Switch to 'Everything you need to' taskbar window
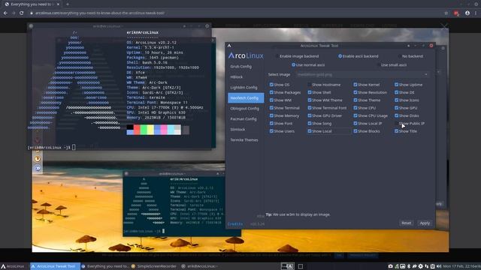481x270 pixels. click(x=105, y=266)
